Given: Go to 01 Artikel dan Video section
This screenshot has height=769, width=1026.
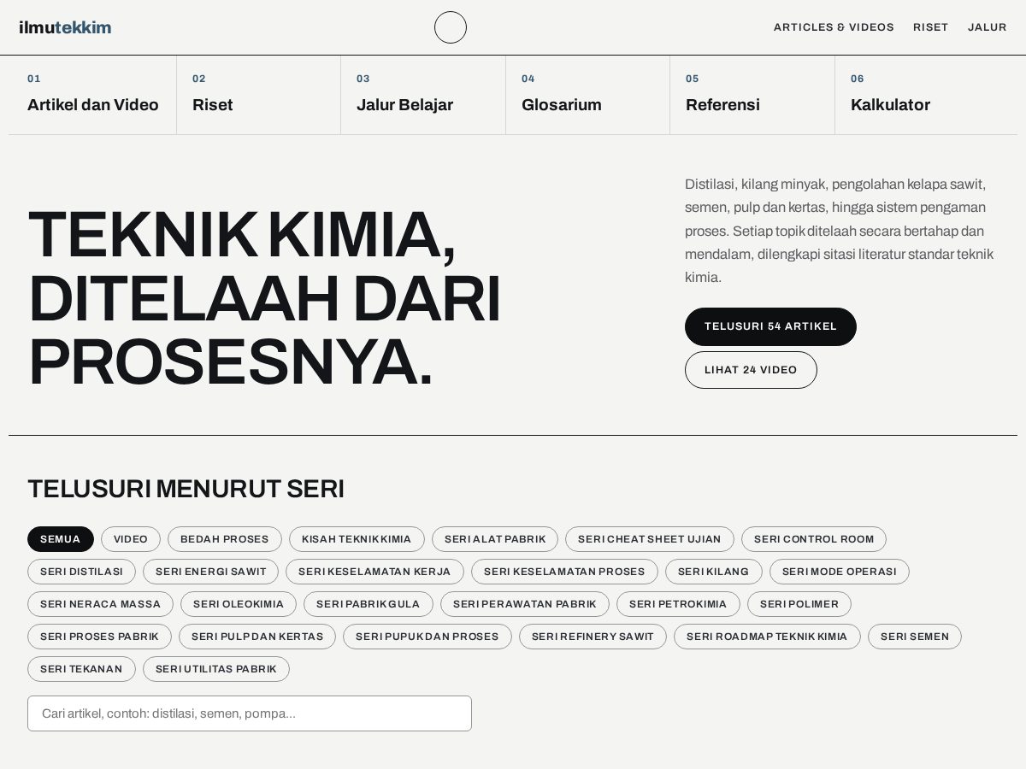Looking at the screenshot, I should point(92,95).
